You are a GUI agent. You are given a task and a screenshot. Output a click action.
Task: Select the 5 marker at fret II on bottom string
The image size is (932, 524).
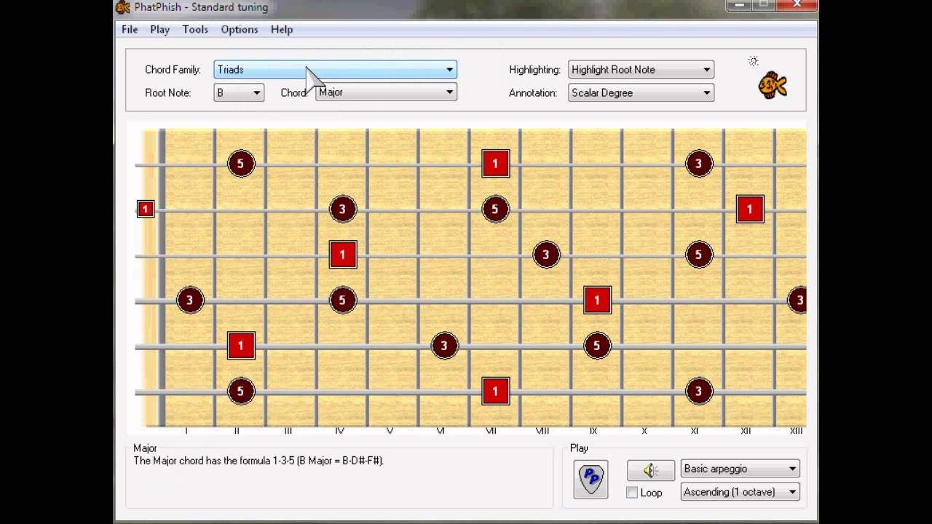pyautogui.click(x=241, y=392)
